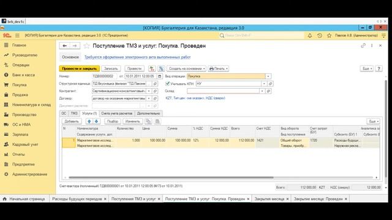
Task: Expand Учитывать КПН НУ dropdown
Action: coord(264,84)
